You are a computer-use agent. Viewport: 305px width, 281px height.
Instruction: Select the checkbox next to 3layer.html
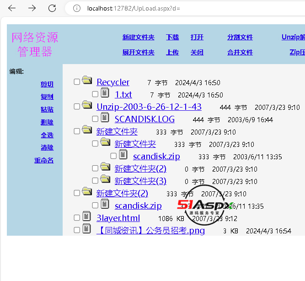pos(77,218)
